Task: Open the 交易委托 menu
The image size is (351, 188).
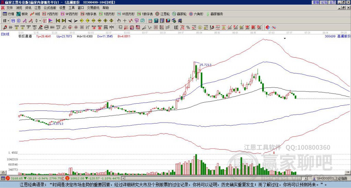Action: point(93,8)
